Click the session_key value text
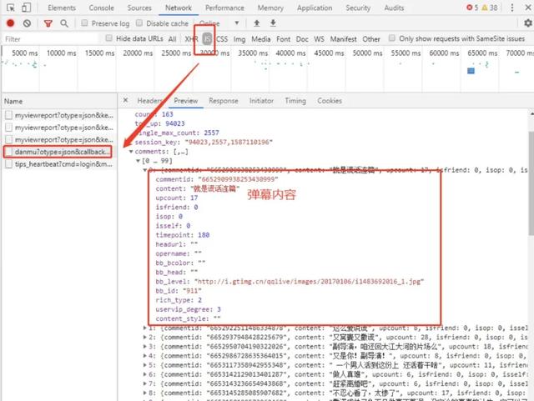Viewport: 534px width, 401px height. pyautogui.click(x=229, y=142)
